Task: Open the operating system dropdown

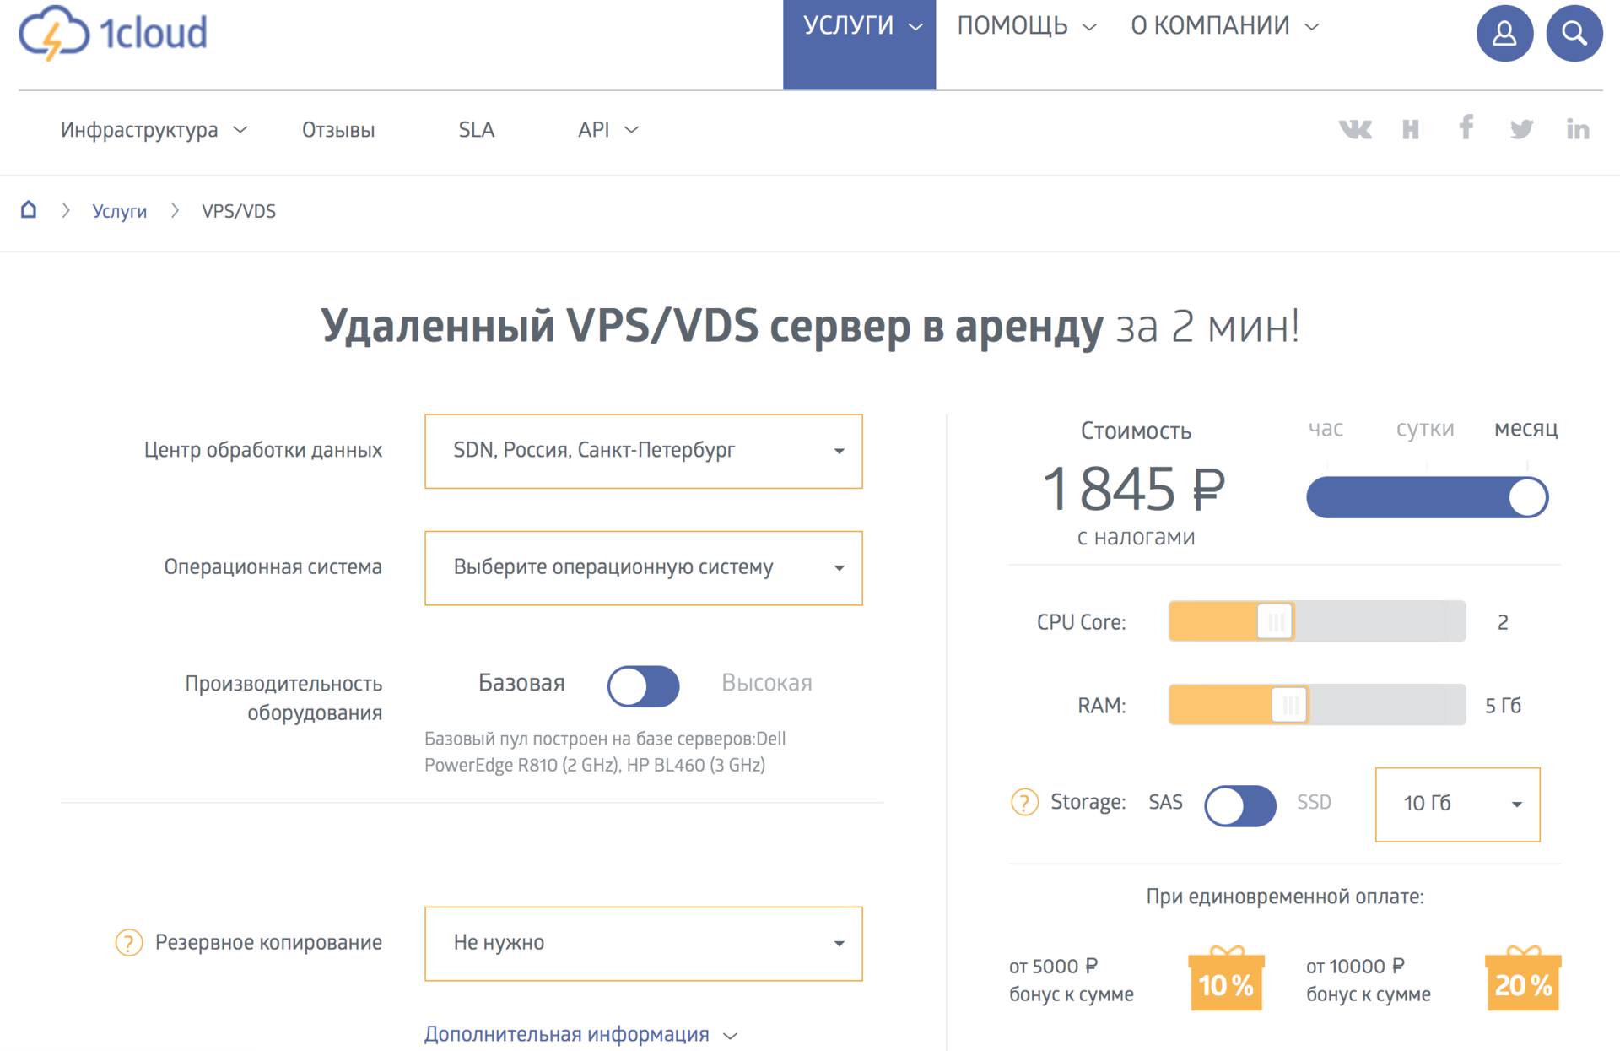Action: [644, 567]
